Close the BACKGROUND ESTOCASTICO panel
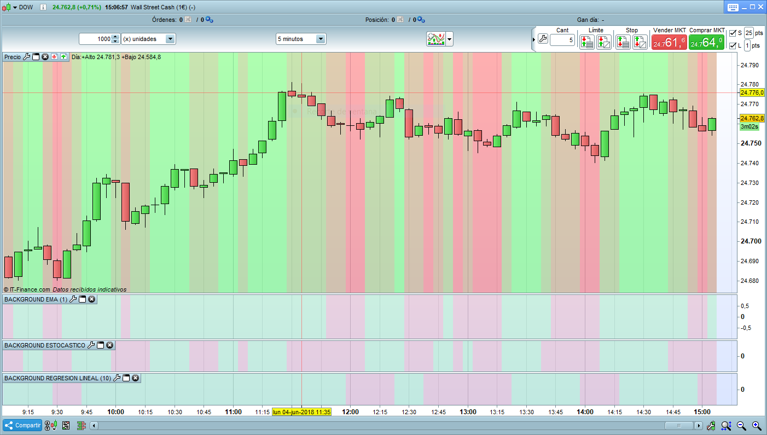Screen dimensions: 767x435 109,345
